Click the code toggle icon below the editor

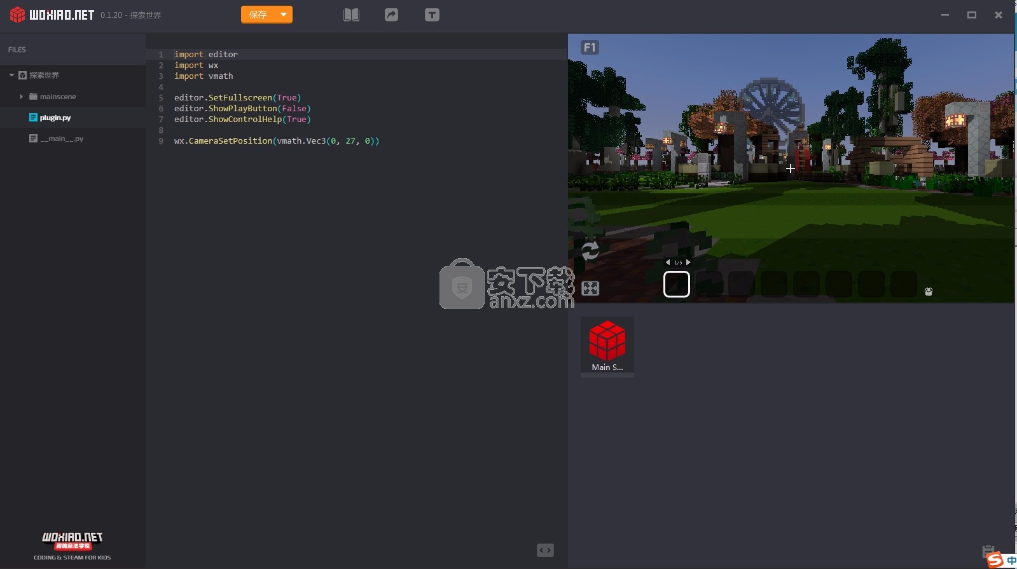click(x=545, y=550)
